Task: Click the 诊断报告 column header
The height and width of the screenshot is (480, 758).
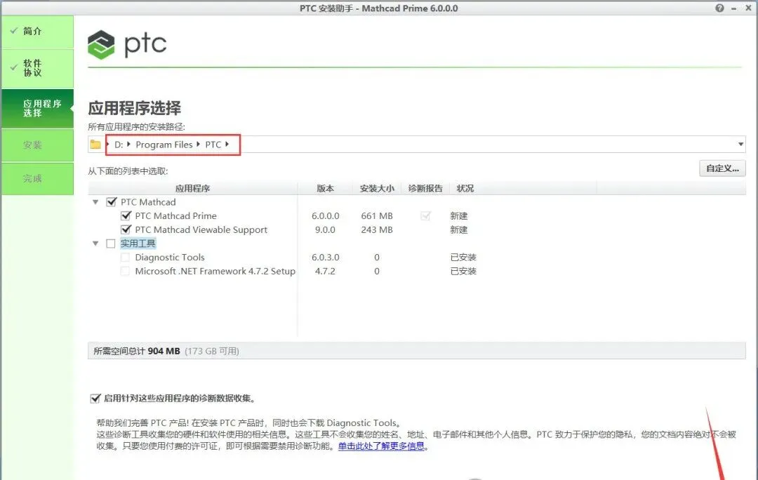Action: (x=425, y=189)
